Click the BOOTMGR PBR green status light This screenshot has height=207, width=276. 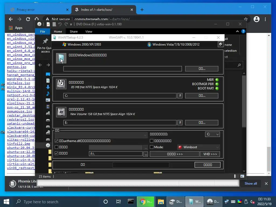coord(217,84)
